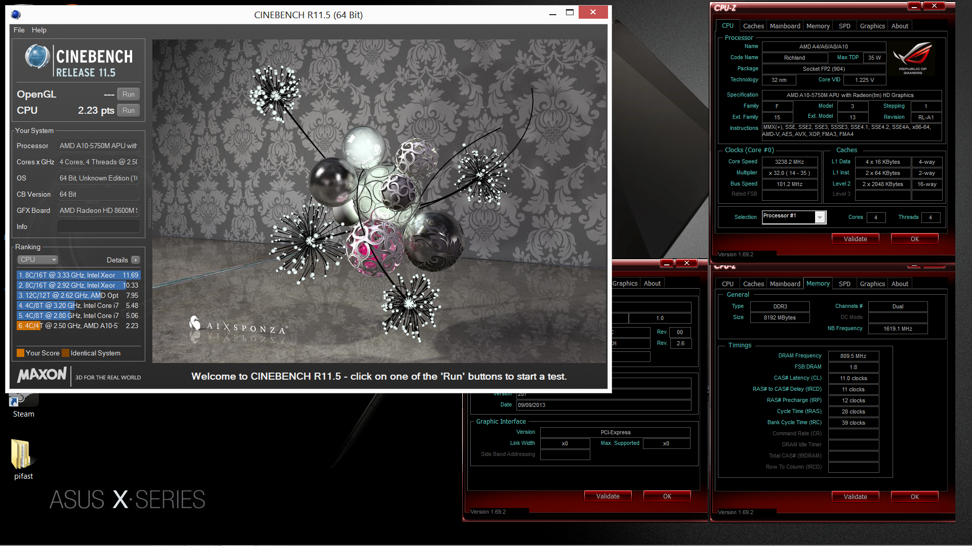972x546 pixels.
Task: Run the CPU benchmark
Action: (129, 110)
